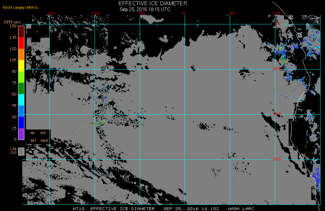This screenshot has height=211, width=325.
Task: Click the 150 scale value
Action: pos(13,26)
